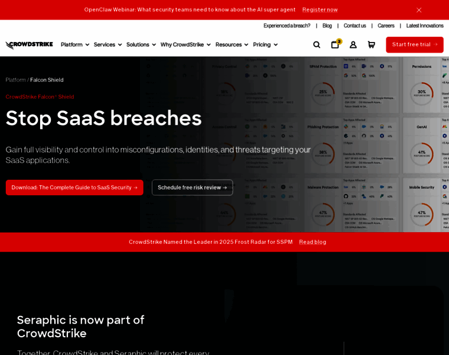
Task: Click Schedule free risk review button
Action: point(193,188)
